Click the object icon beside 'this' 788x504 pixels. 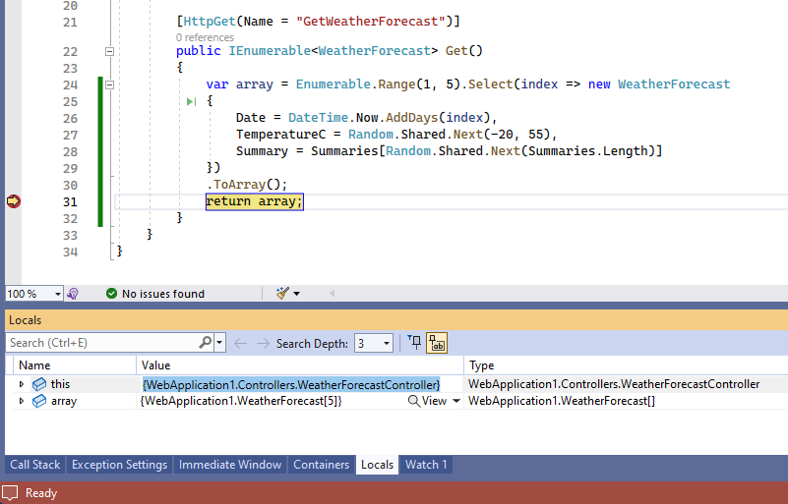point(39,384)
